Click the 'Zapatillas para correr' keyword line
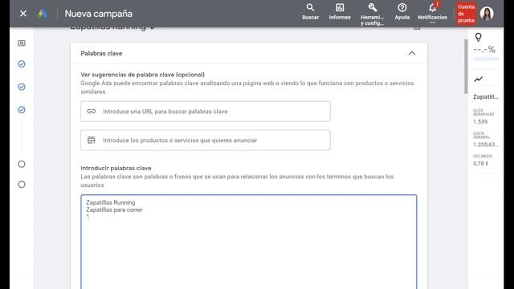Viewport: 514px width, 289px height. point(114,210)
